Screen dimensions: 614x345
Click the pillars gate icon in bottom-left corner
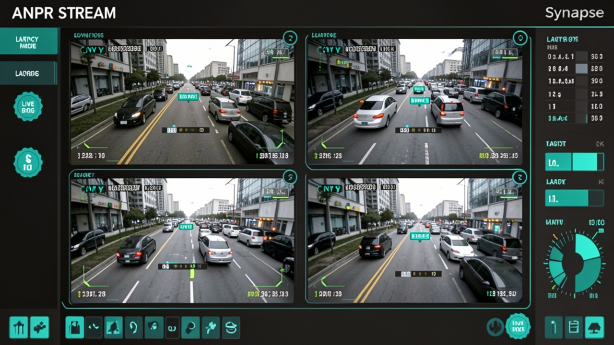(x=19, y=328)
